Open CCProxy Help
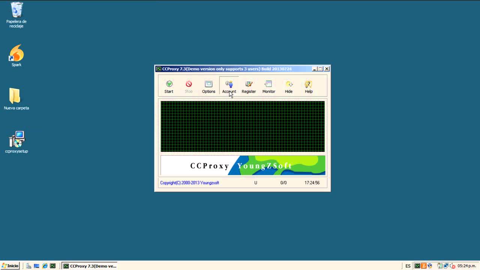Screen dimensions: 480x270 (308, 87)
